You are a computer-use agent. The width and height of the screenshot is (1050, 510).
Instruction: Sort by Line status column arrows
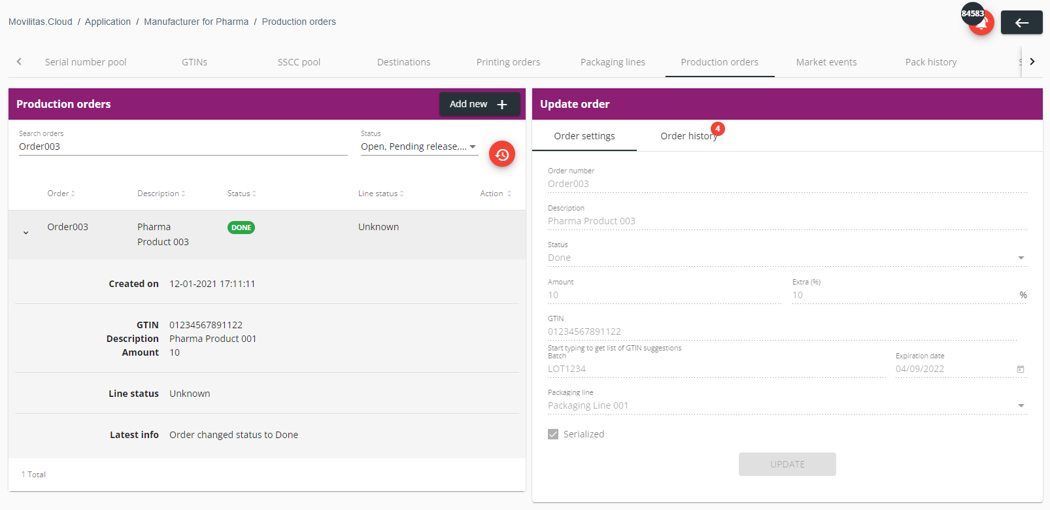coord(401,194)
